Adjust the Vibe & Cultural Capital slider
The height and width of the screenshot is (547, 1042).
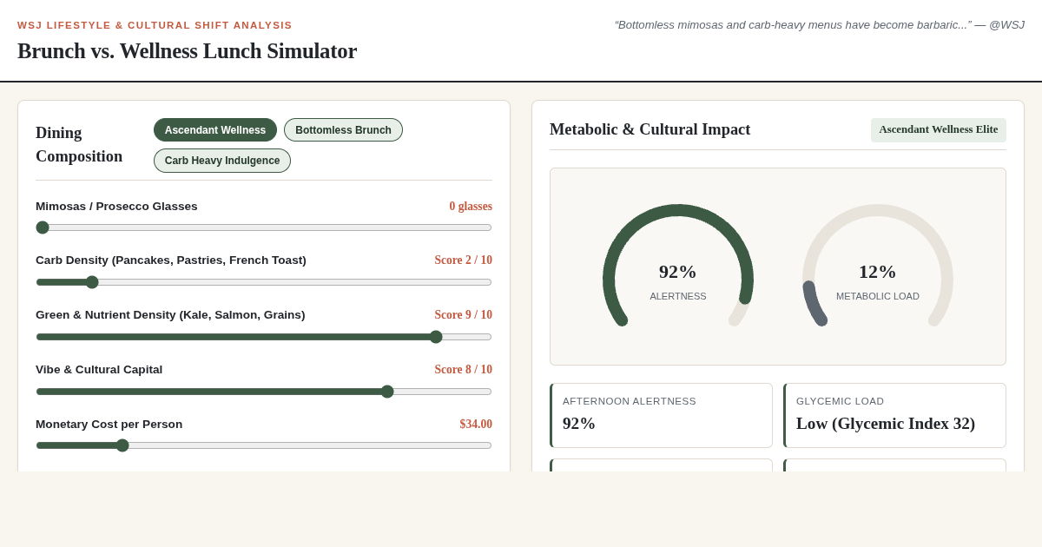pos(264,392)
